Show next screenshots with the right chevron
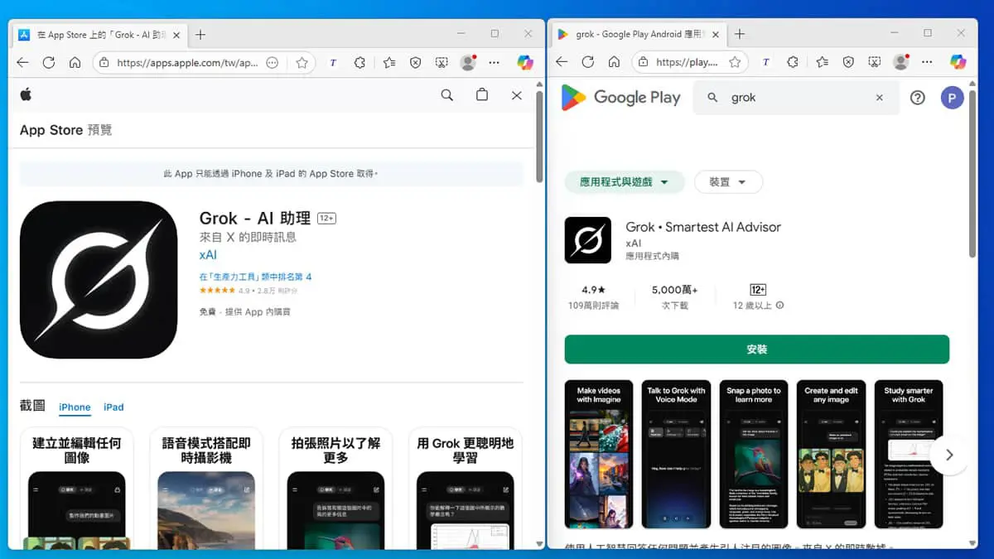994x559 pixels. click(949, 455)
